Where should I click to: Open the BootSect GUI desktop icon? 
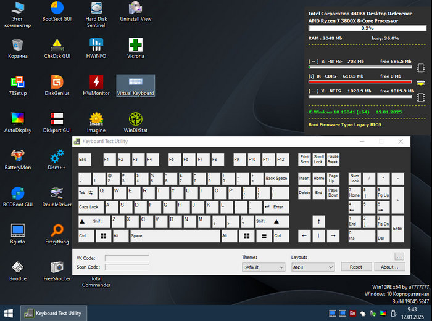[57, 12]
